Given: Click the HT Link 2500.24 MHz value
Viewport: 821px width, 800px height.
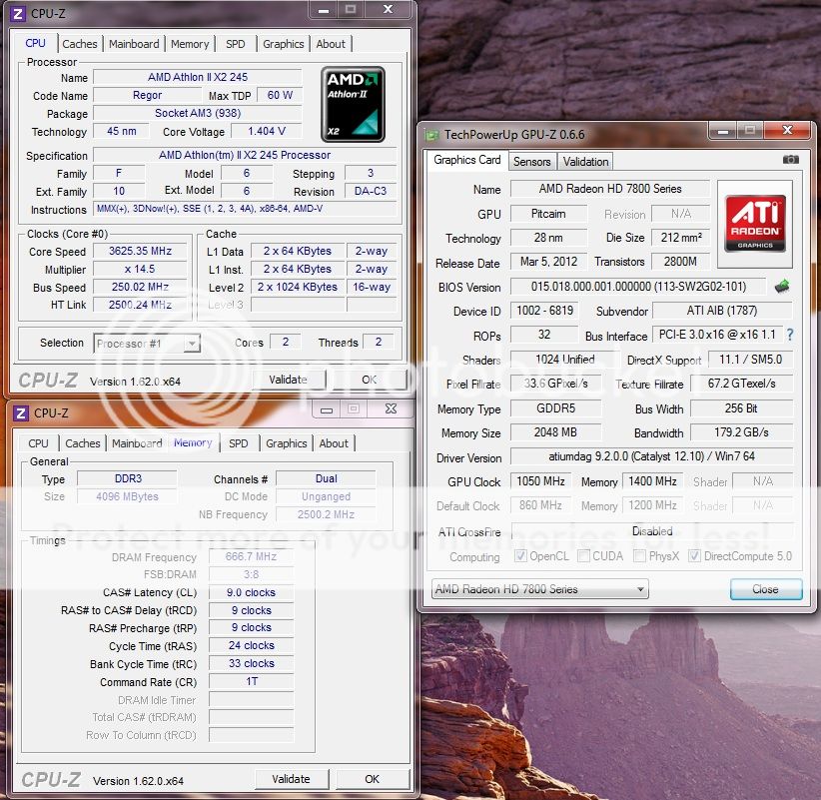Looking at the screenshot, I should (x=140, y=305).
